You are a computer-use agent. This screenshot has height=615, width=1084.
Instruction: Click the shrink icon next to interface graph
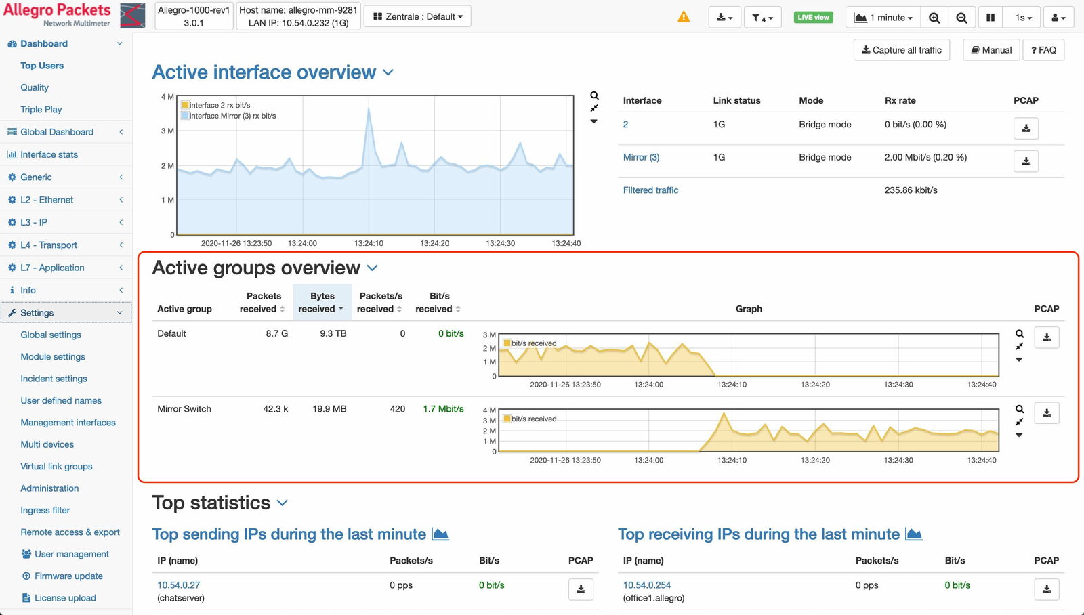point(594,108)
